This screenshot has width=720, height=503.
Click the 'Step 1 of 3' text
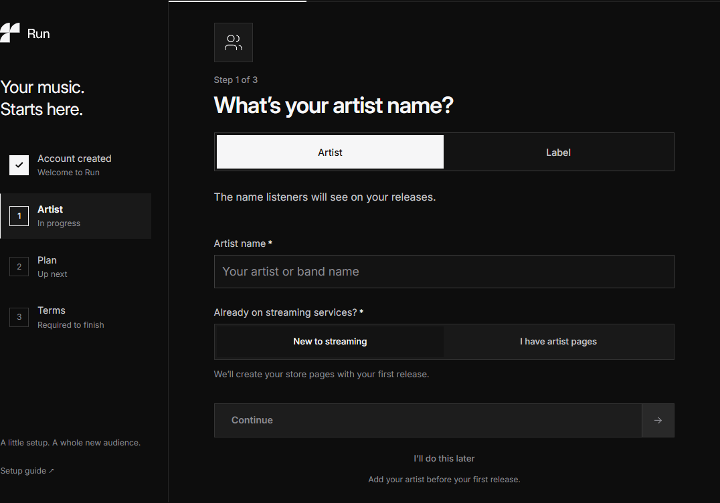[236, 80]
